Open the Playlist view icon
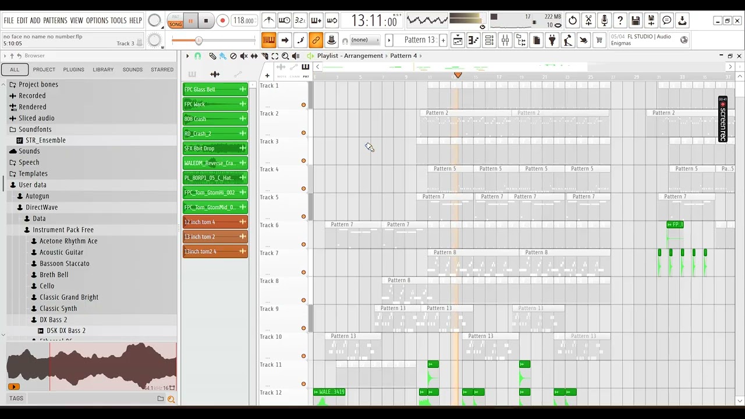The width and height of the screenshot is (745, 419). pos(458,40)
